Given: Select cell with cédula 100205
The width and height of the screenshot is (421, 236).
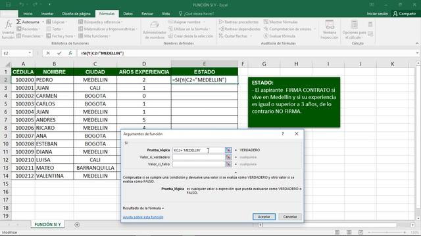Looking at the screenshot, I should [x=24, y=120].
